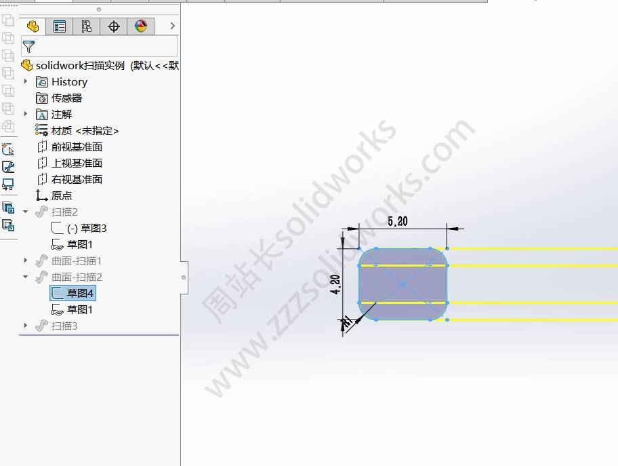Image resolution: width=618 pixels, height=466 pixels.
Task: Open the ConfigurationManager tab
Action: click(x=86, y=26)
